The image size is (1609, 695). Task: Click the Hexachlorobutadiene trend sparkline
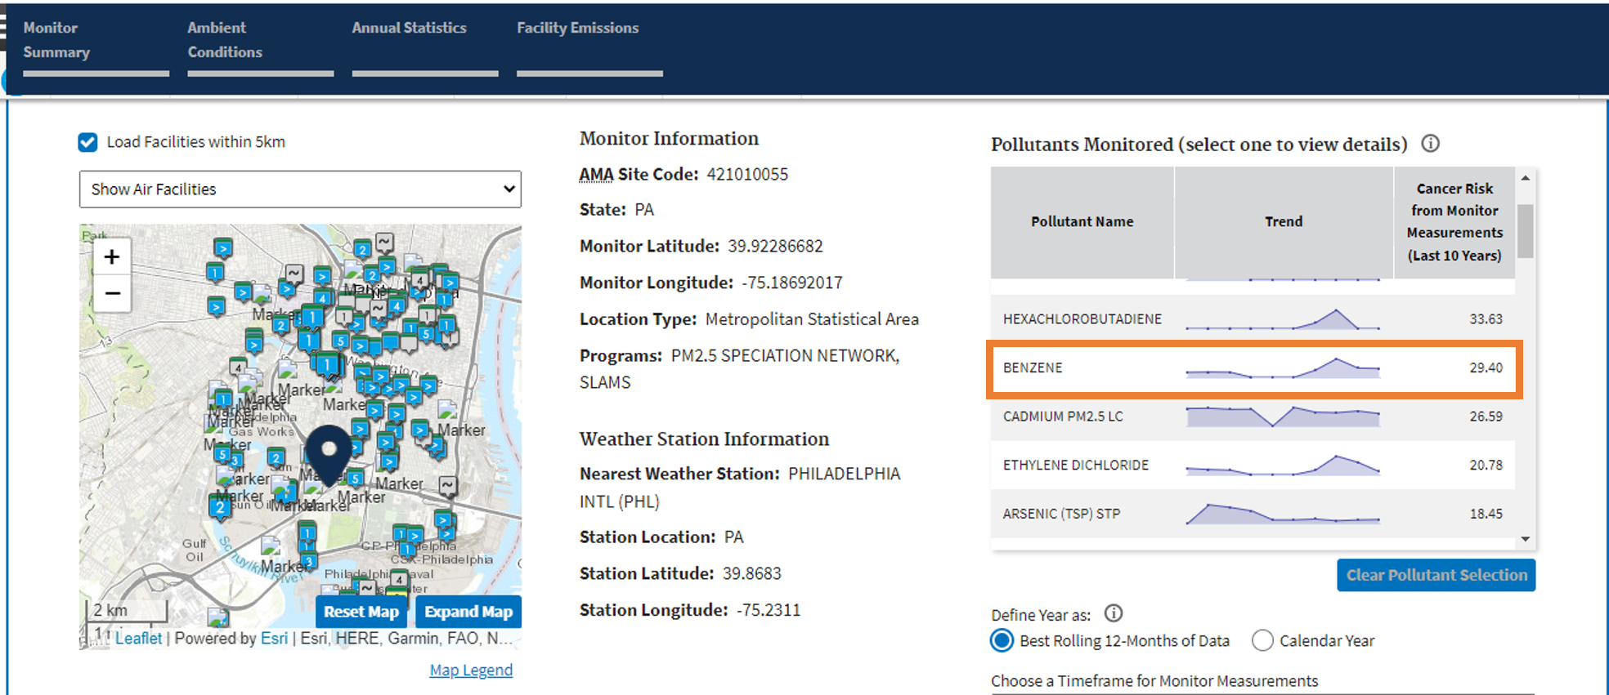tap(1283, 319)
